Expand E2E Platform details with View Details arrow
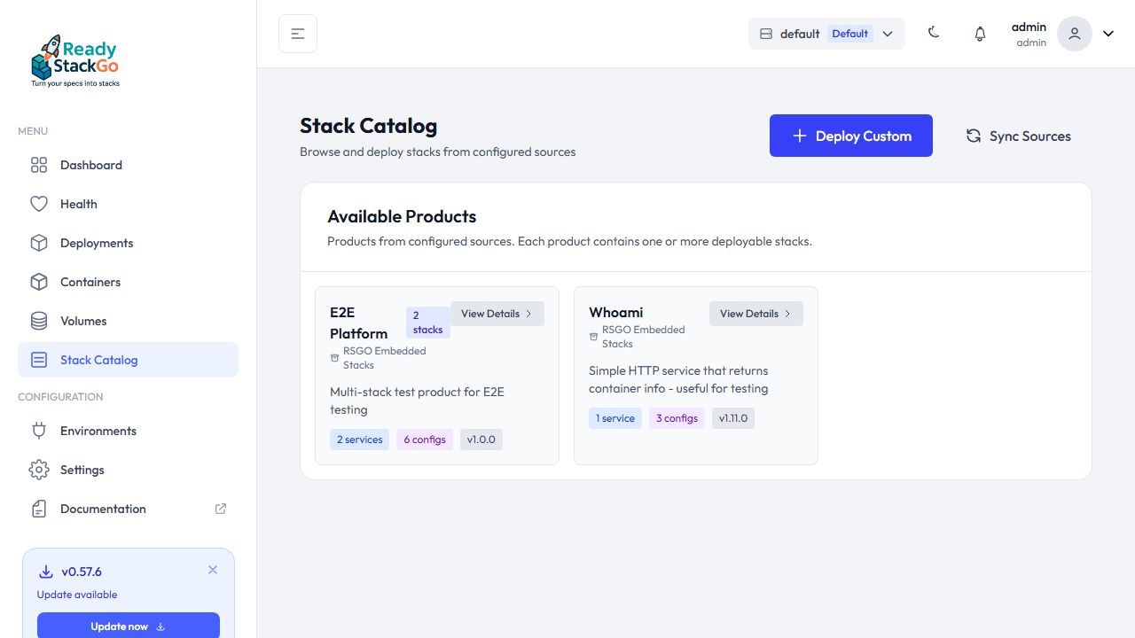This screenshot has height=638, width=1135. click(x=497, y=313)
